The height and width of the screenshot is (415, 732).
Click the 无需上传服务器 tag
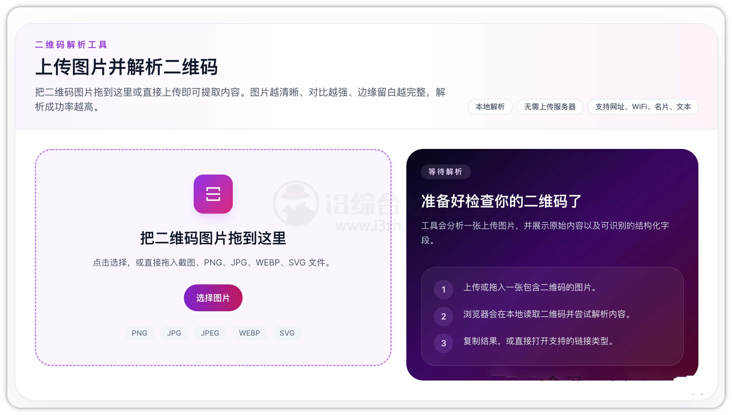pyautogui.click(x=550, y=107)
